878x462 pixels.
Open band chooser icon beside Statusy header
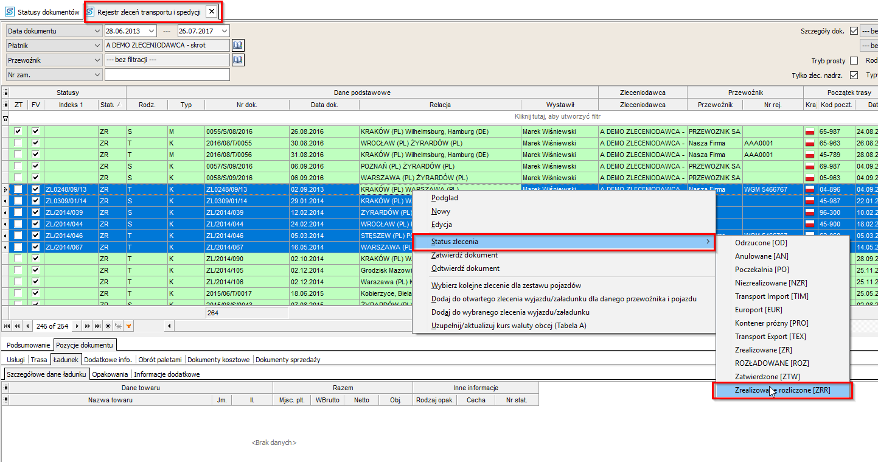pos(5,93)
